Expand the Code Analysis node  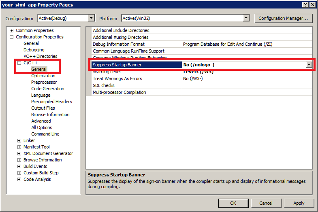(x=19, y=180)
